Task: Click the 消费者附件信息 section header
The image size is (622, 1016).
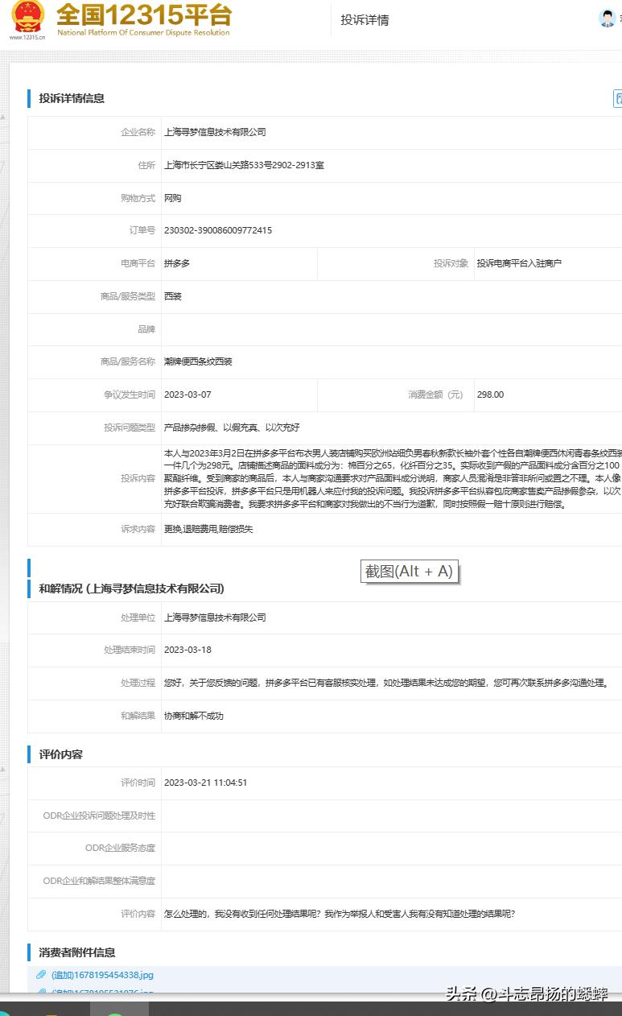Action: coord(77,952)
